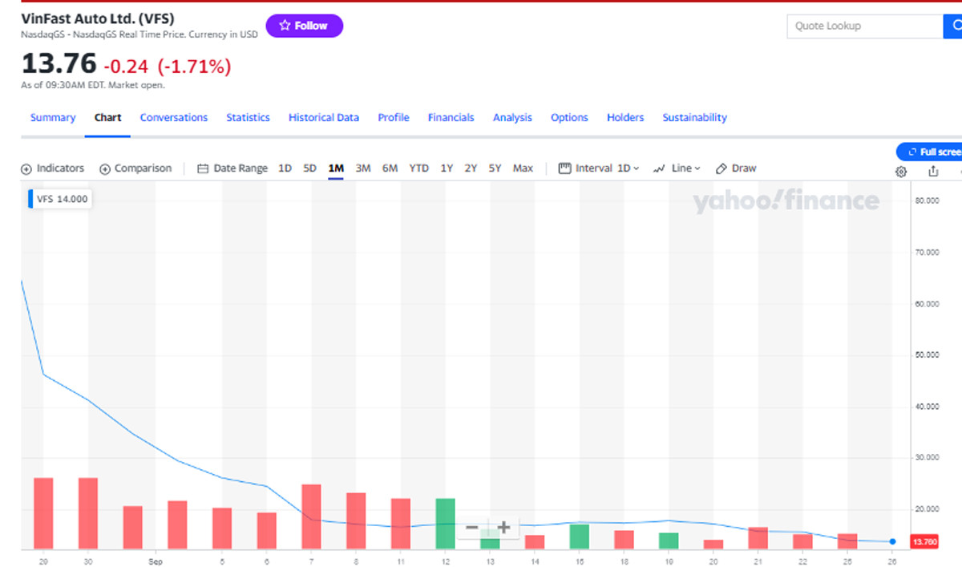
Task: Zoom out using the minus button
Action: point(471,528)
